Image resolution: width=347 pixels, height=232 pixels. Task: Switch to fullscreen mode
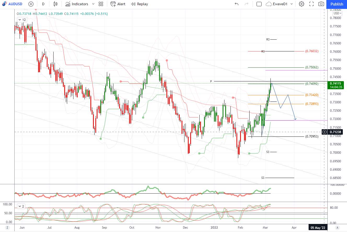pos(311,4)
